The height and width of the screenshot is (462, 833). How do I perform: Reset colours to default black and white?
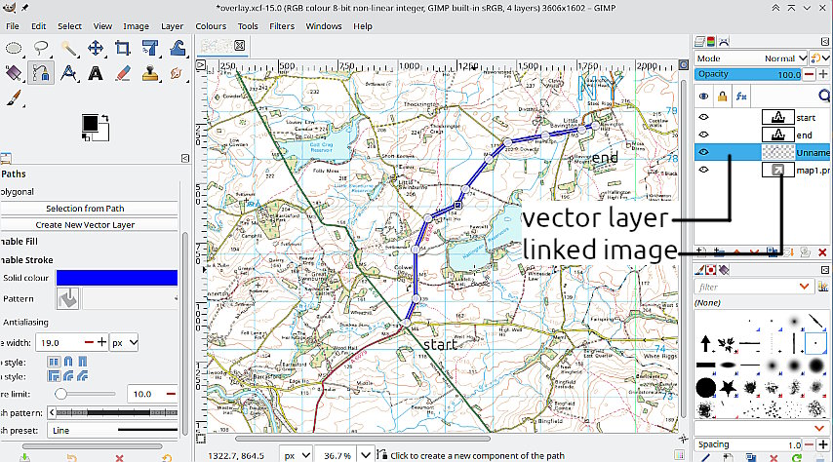click(x=86, y=137)
